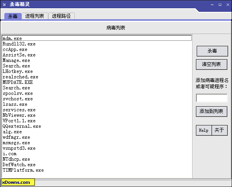Select QQexternal.exe entry
The width and height of the screenshot is (232, 187).
tap(97, 126)
